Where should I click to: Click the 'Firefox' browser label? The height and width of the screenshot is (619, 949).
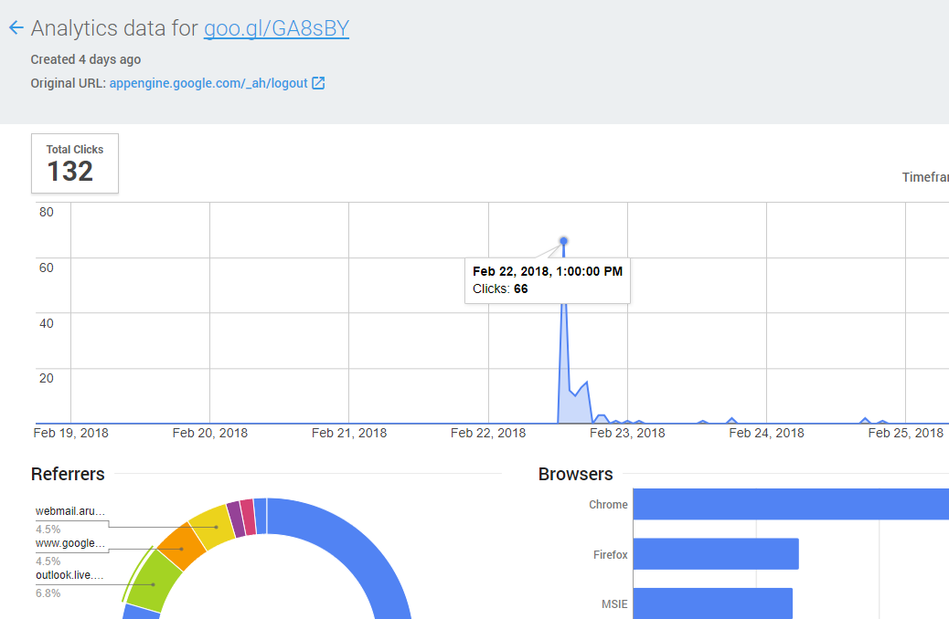[611, 554]
